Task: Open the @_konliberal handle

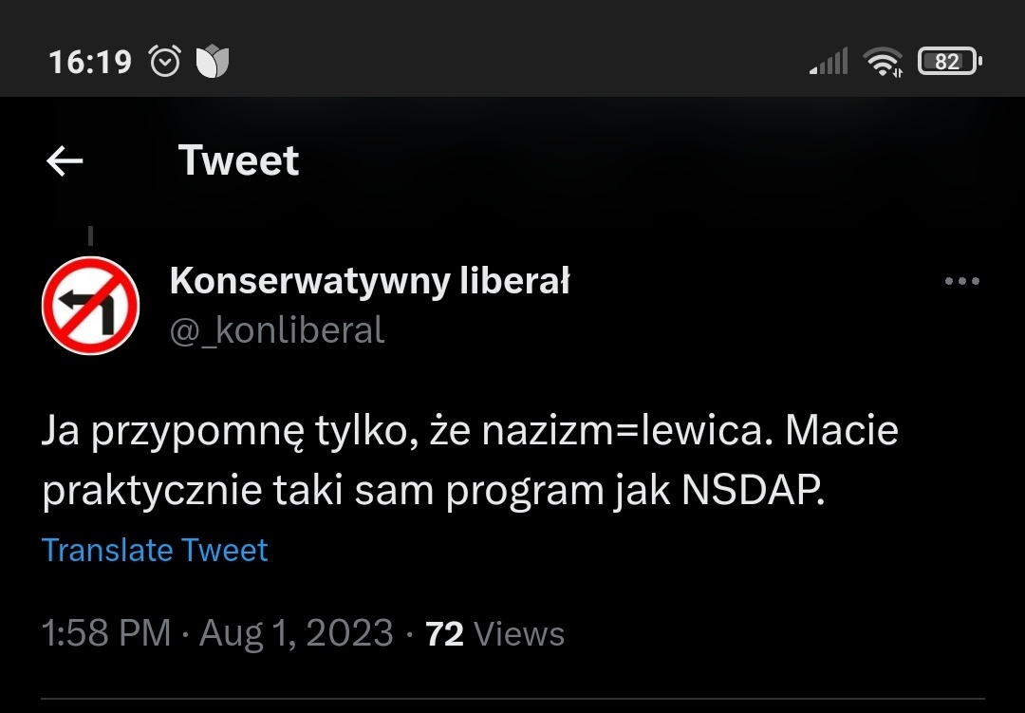Action: (x=277, y=330)
